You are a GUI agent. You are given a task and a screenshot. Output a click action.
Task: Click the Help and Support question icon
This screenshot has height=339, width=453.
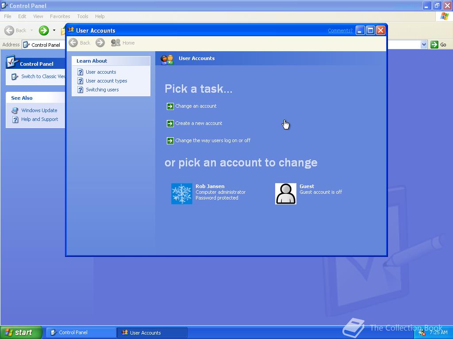[15, 120]
